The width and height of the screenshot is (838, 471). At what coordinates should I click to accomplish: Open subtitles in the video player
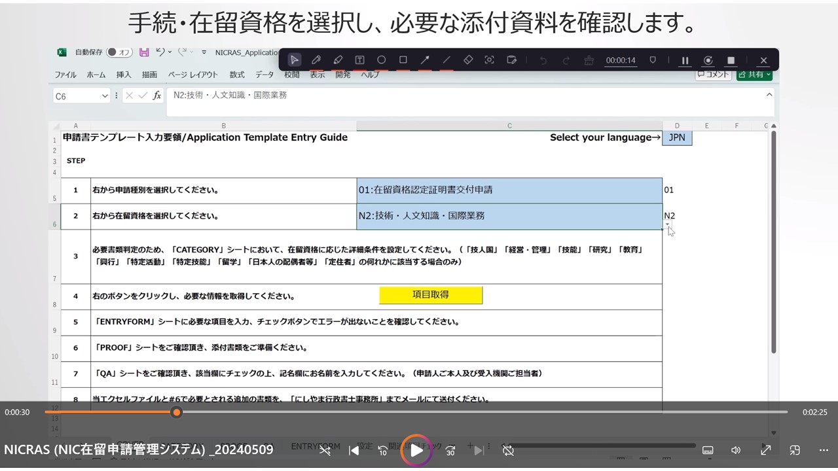[x=708, y=450]
